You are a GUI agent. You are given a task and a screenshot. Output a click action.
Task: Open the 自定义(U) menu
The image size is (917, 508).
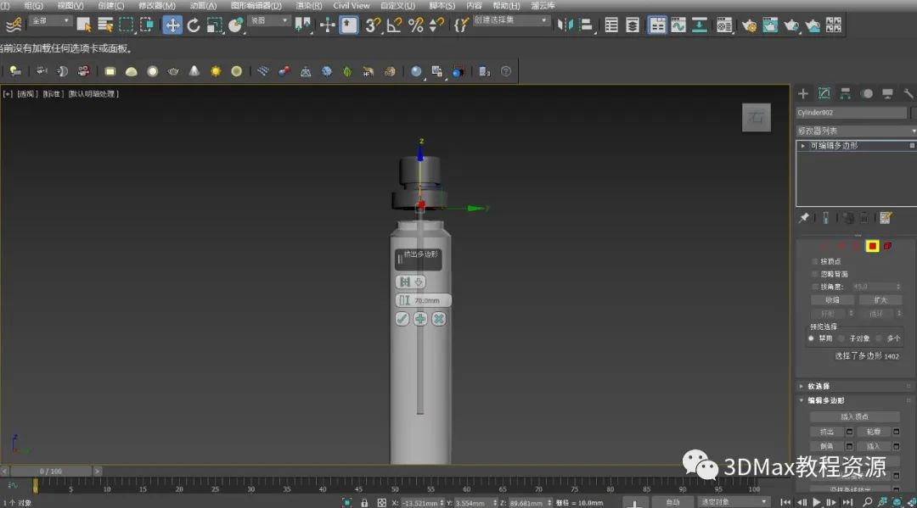click(x=397, y=5)
